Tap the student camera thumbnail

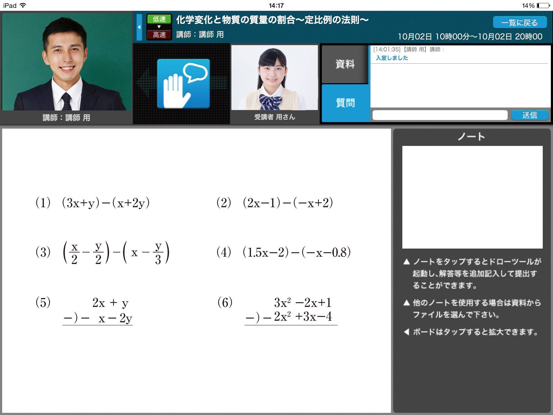tap(274, 78)
